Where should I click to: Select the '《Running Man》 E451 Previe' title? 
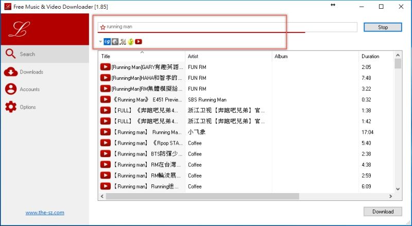click(x=147, y=99)
